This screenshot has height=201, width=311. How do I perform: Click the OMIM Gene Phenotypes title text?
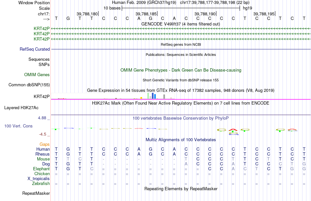click(x=181, y=70)
